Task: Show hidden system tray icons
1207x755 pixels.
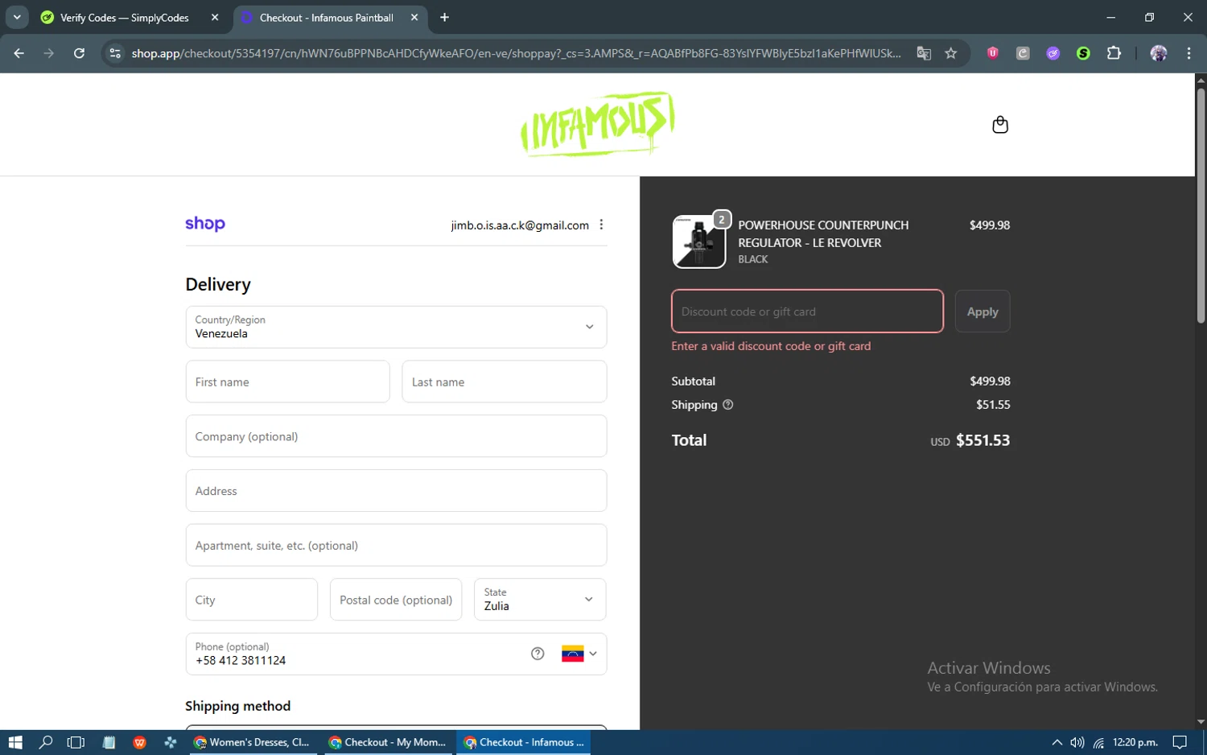Action: (1057, 742)
